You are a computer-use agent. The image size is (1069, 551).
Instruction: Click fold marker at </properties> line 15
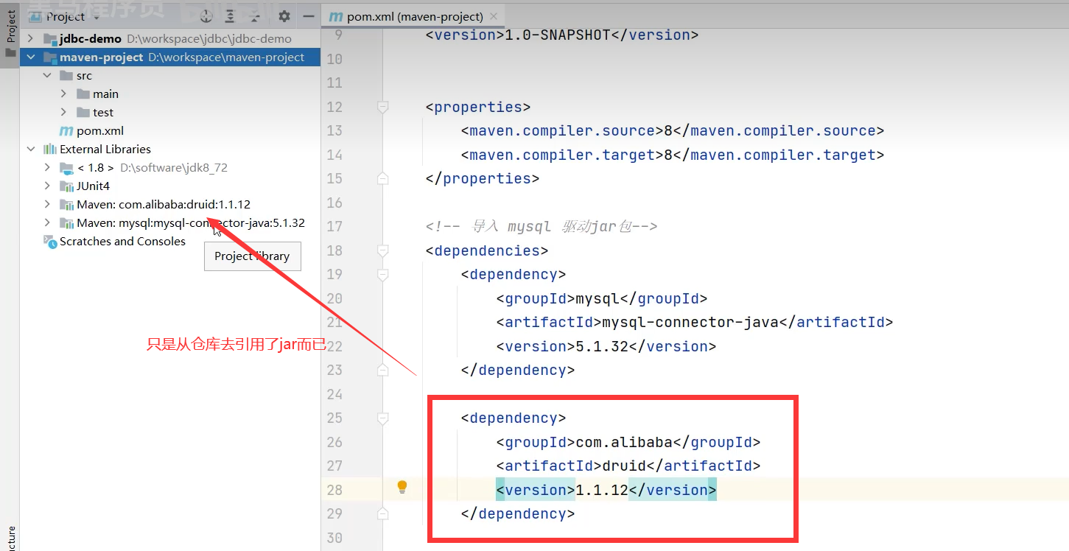coord(382,178)
